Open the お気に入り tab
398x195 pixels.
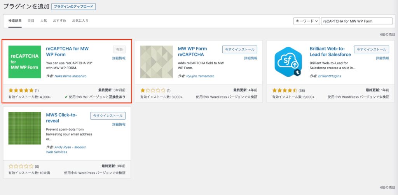pos(80,21)
